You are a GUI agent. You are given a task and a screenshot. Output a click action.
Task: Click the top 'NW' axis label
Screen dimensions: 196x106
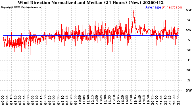pyautogui.click(x=189, y=10)
